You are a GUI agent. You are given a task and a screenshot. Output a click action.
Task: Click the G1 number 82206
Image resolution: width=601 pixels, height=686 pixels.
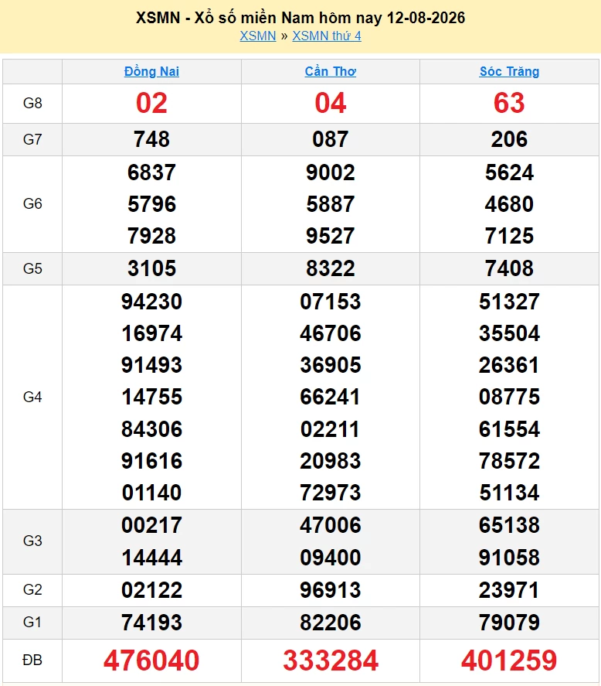pyautogui.click(x=331, y=623)
